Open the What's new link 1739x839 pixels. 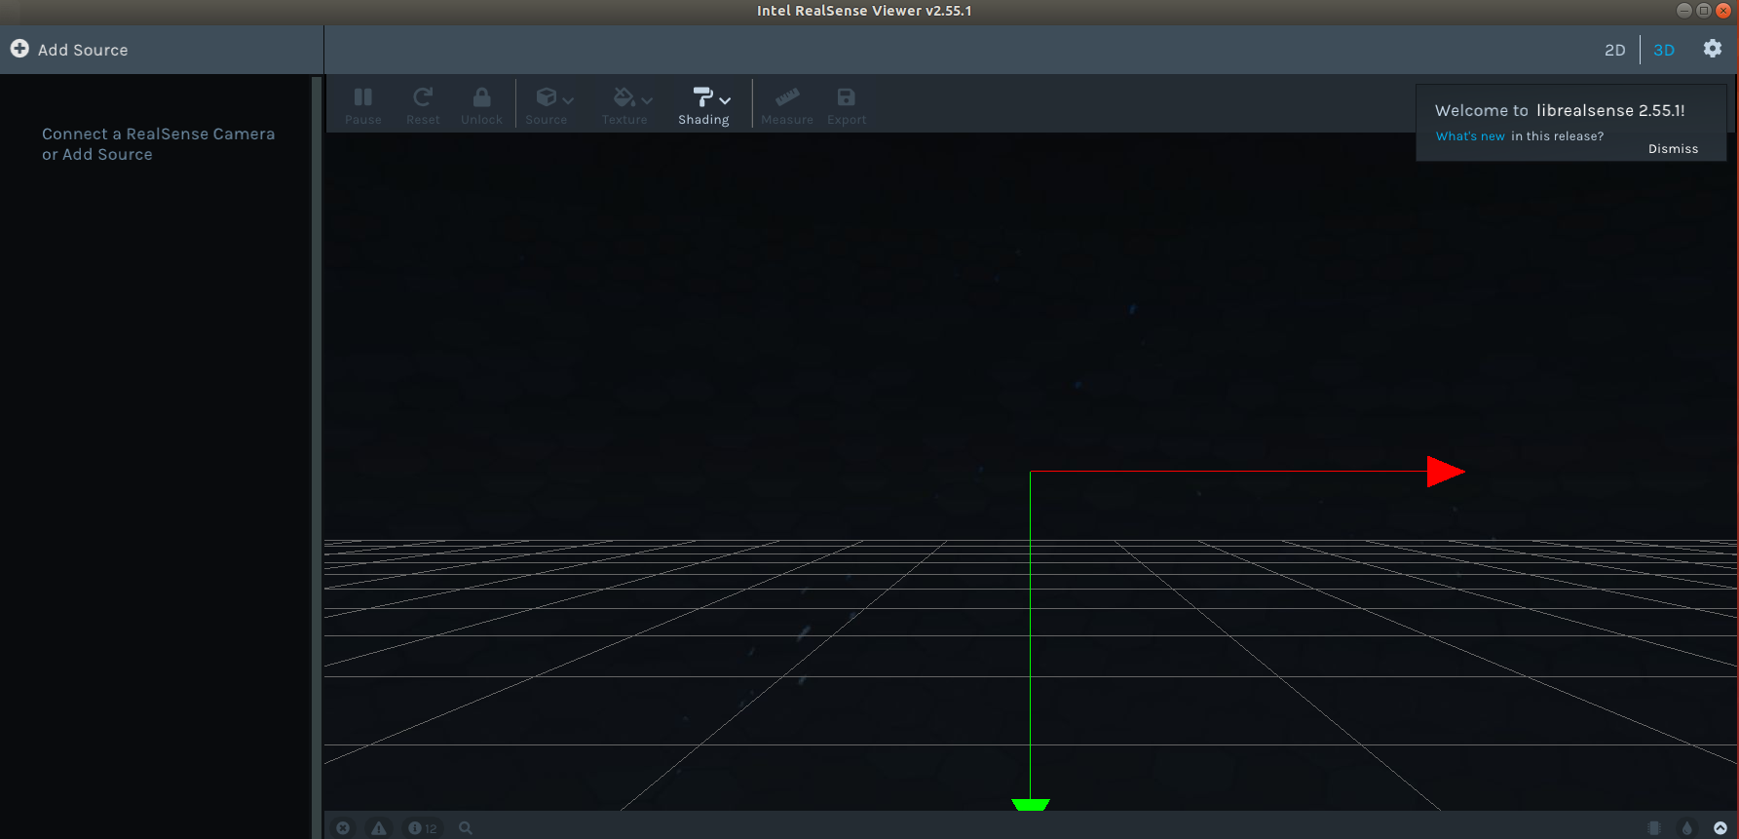[x=1470, y=136]
